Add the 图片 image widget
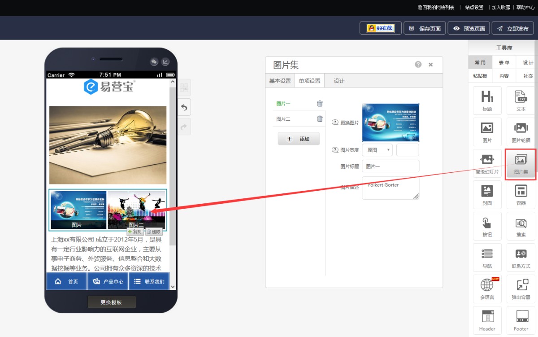 (487, 132)
